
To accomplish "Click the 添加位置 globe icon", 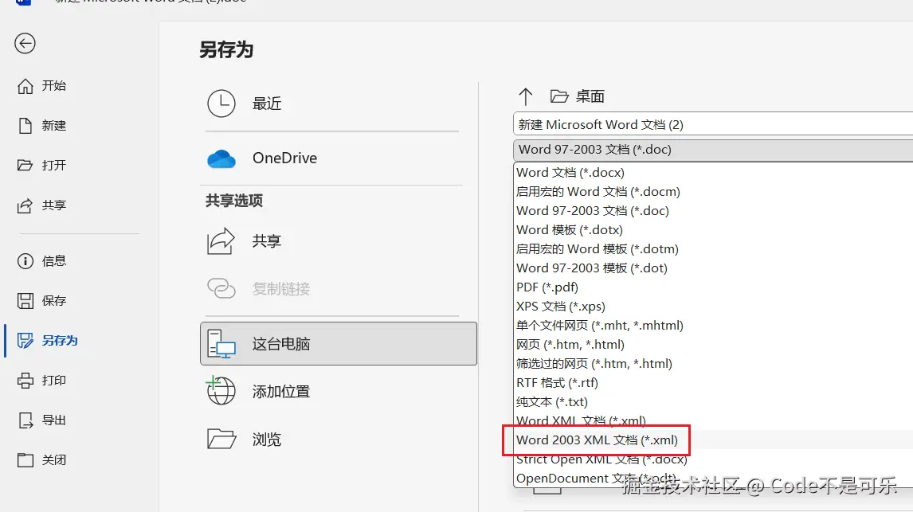I will pos(221,390).
